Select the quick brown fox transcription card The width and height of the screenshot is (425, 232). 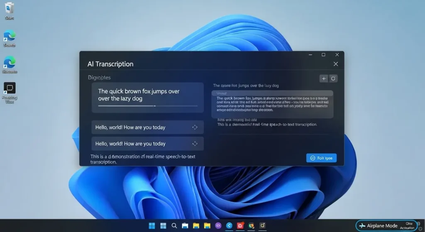pyautogui.click(x=147, y=97)
